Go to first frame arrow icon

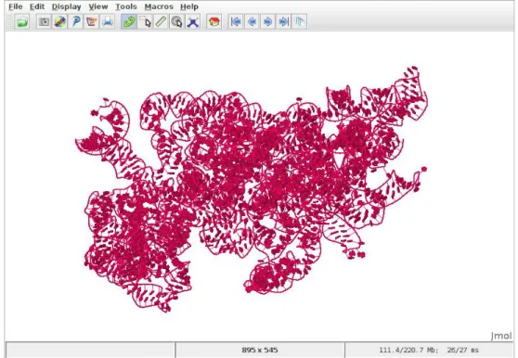(x=236, y=22)
